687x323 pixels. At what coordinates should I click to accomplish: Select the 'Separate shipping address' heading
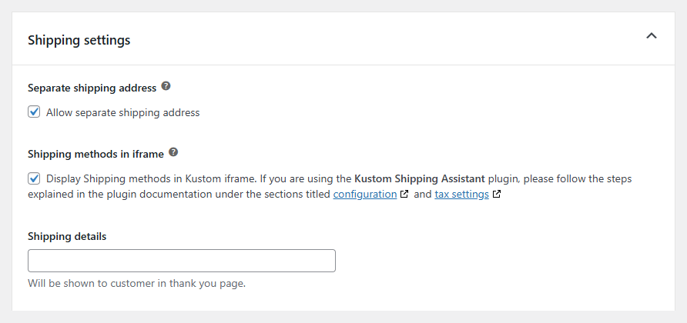pyautogui.click(x=92, y=88)
